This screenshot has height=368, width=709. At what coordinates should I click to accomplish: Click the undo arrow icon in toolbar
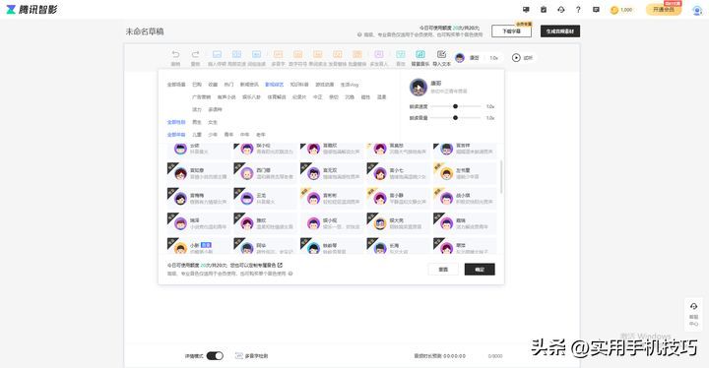pyautogui.click(x=175, y=55)
